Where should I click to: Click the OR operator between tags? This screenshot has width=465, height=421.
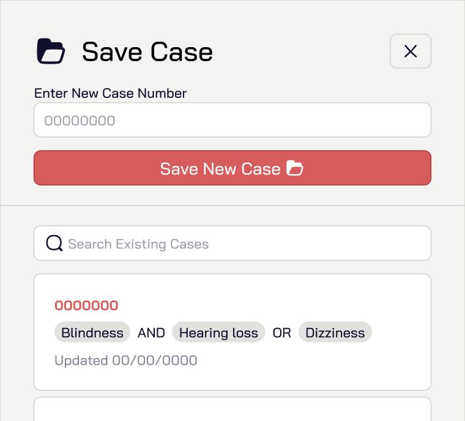point(281,332)
